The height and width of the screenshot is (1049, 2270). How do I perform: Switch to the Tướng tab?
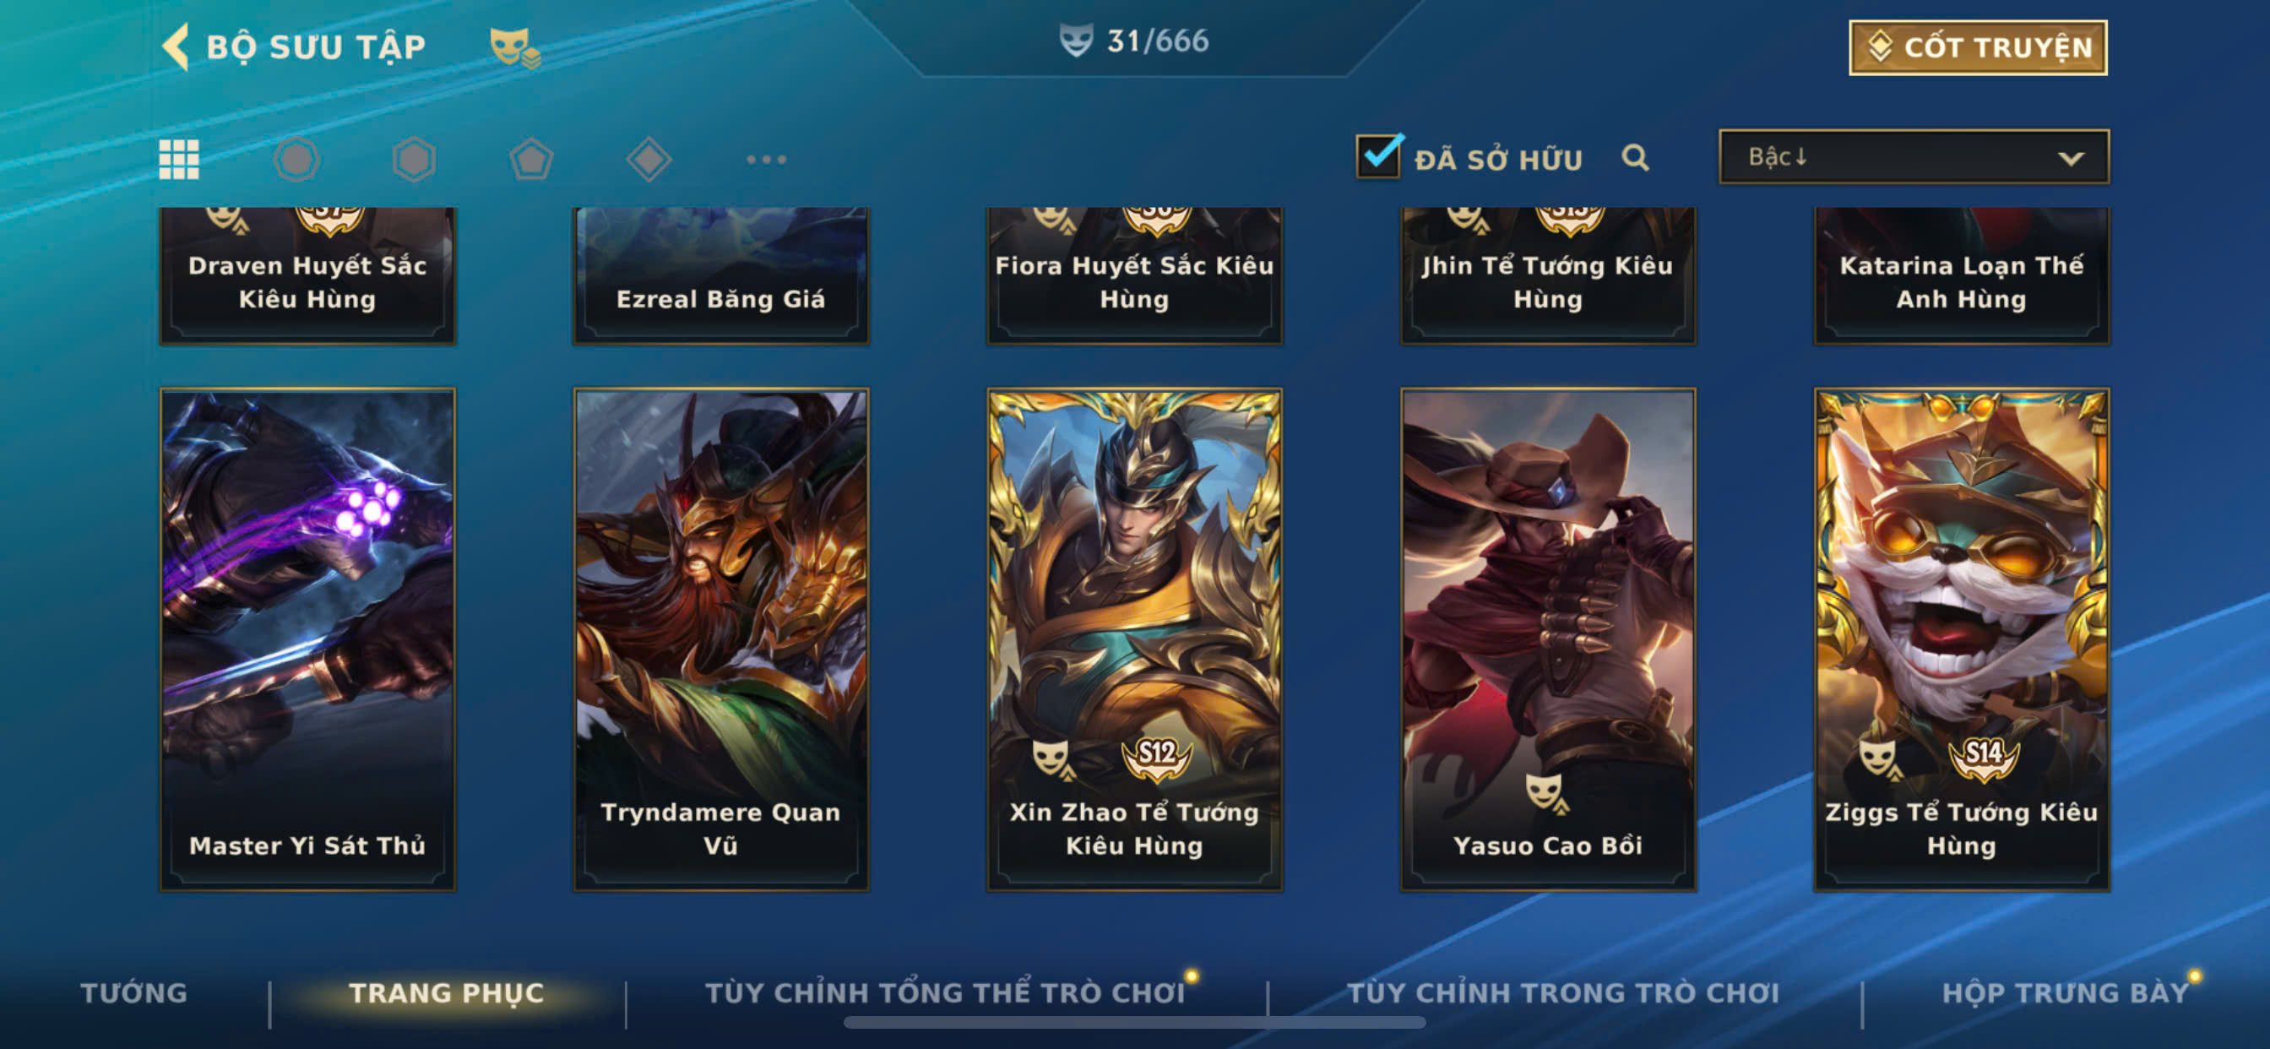[x=134, y=992]
